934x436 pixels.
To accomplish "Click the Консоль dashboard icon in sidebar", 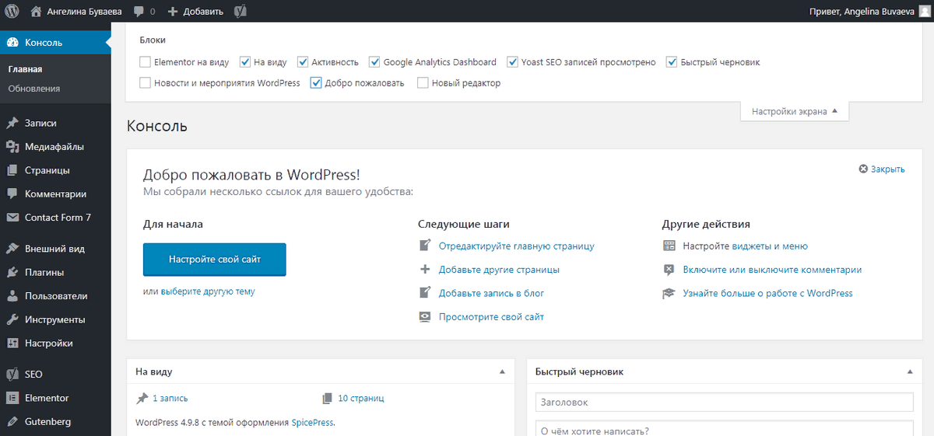I will click(x=12, y=43).
